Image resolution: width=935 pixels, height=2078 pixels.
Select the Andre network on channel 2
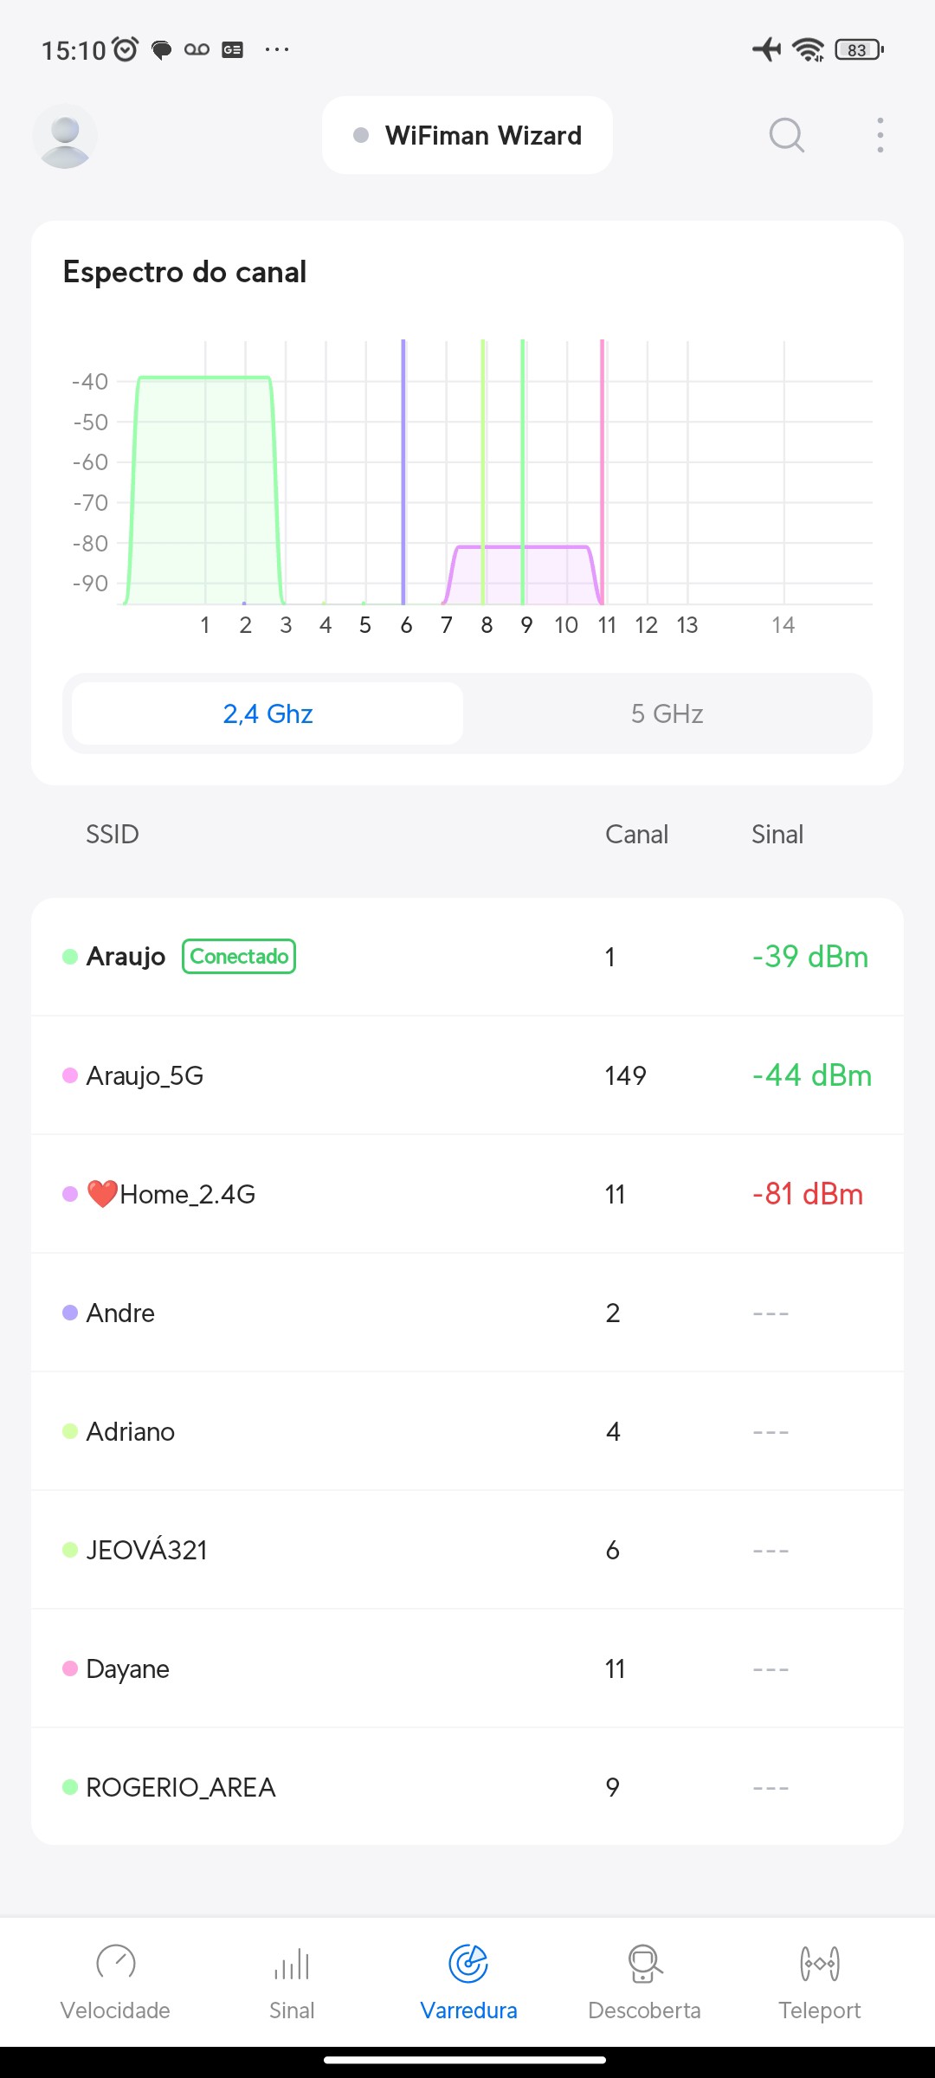[467, 1313]
